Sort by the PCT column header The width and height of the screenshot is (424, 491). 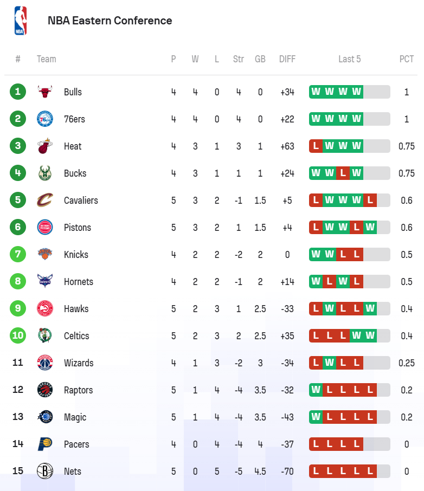(x=406, y=59)
